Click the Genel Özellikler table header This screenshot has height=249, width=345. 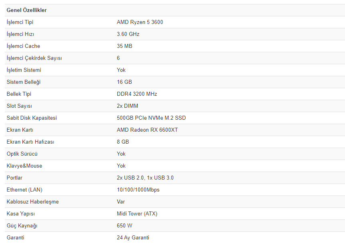26,10
